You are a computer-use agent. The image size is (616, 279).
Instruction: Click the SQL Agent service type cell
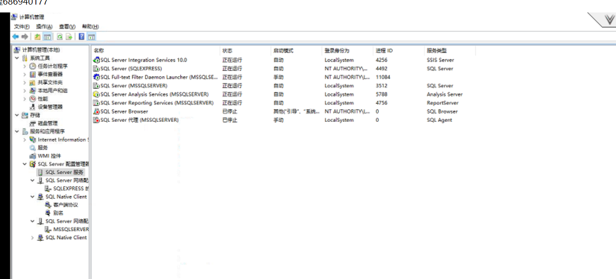(x=439, y=120)
